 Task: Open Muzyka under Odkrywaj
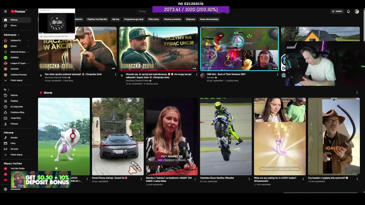14,138
